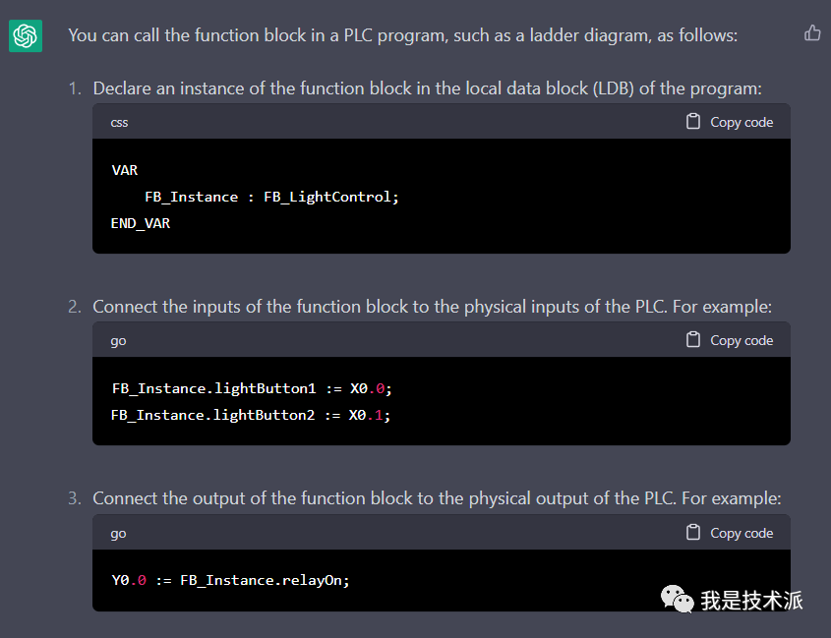The height and width of the screenshot is (638, 831).
Task: Click the lightButton2 assignment line
Action: pyautogui.click(x=252, y=415)
